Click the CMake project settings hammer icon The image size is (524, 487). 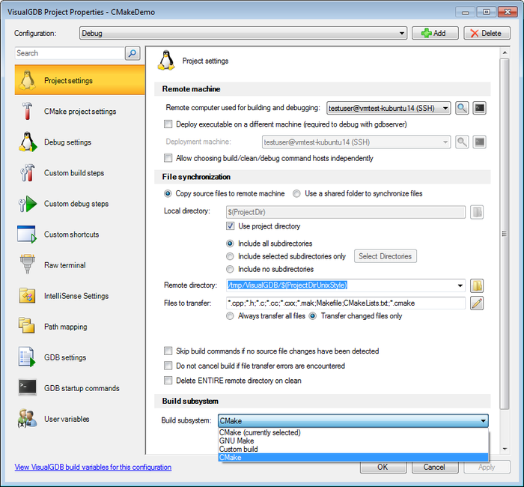pos(27,111)
